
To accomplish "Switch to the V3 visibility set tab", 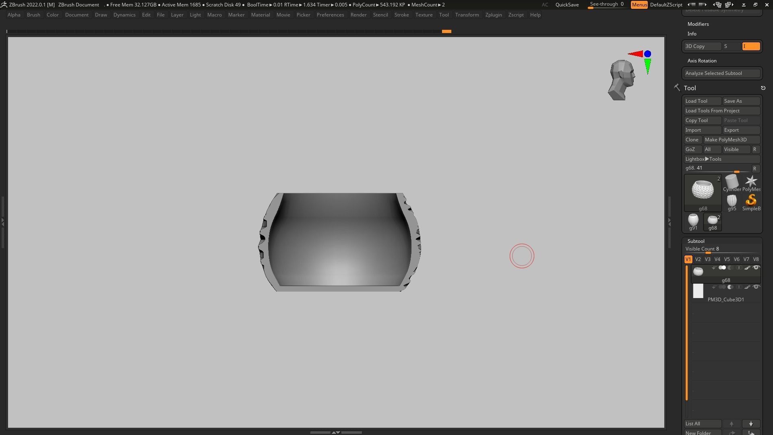I will click(x=707, y=259).
